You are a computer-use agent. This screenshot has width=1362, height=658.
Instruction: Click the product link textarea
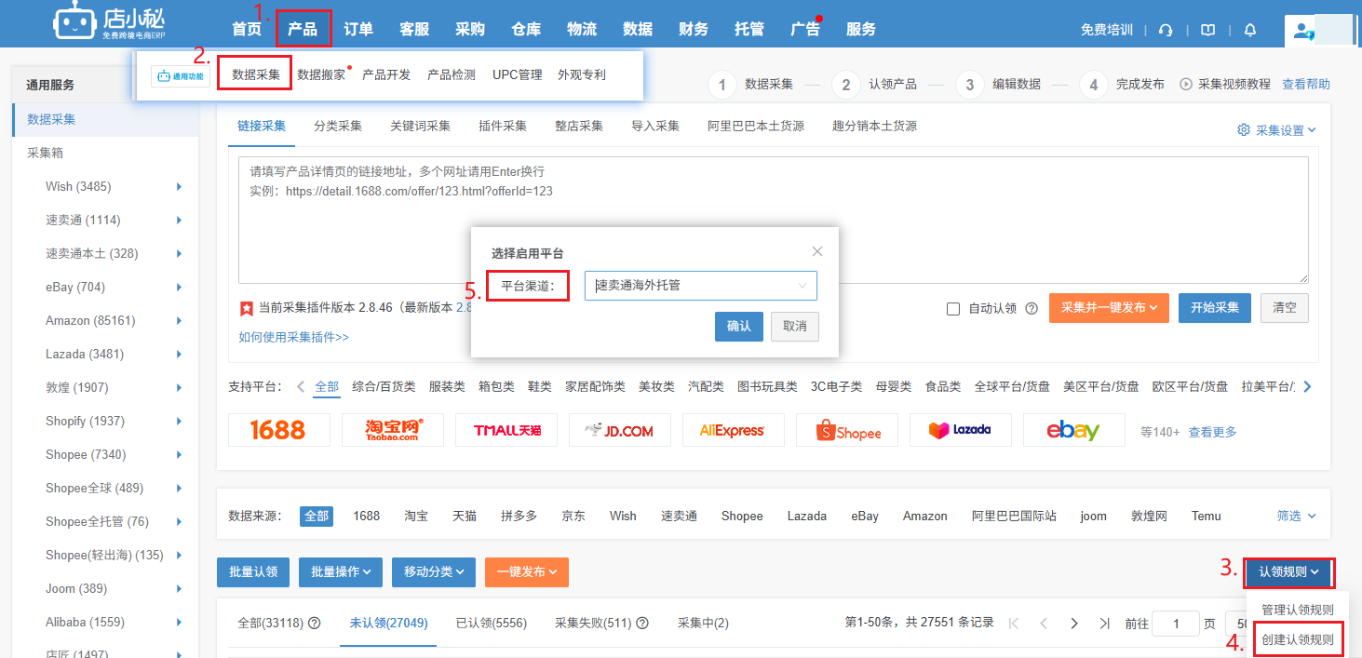774,220
